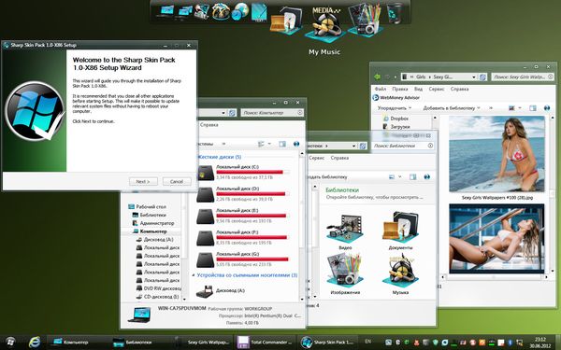Select Дисковод (A:) in the main pane

[221, 291]
